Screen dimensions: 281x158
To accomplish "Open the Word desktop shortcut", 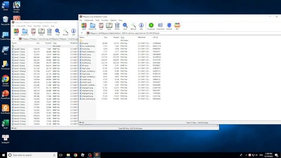I will 5,6.
